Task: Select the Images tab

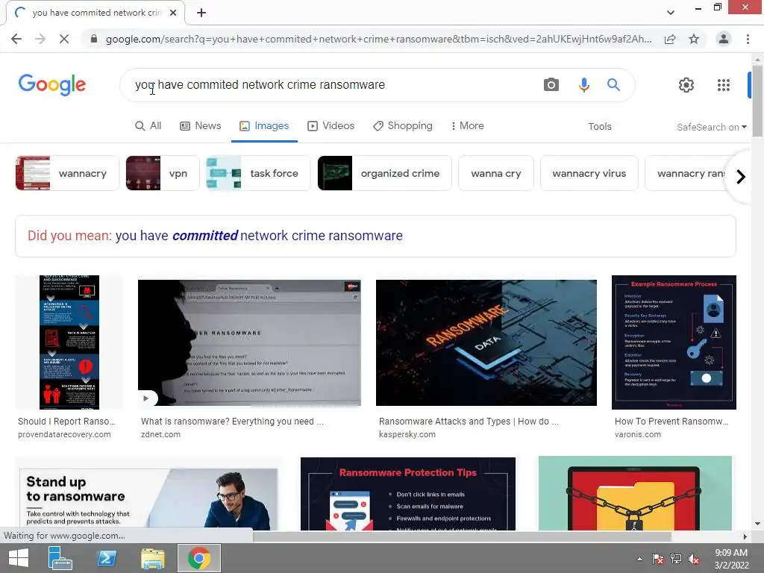Action: (x=264, y=125)
